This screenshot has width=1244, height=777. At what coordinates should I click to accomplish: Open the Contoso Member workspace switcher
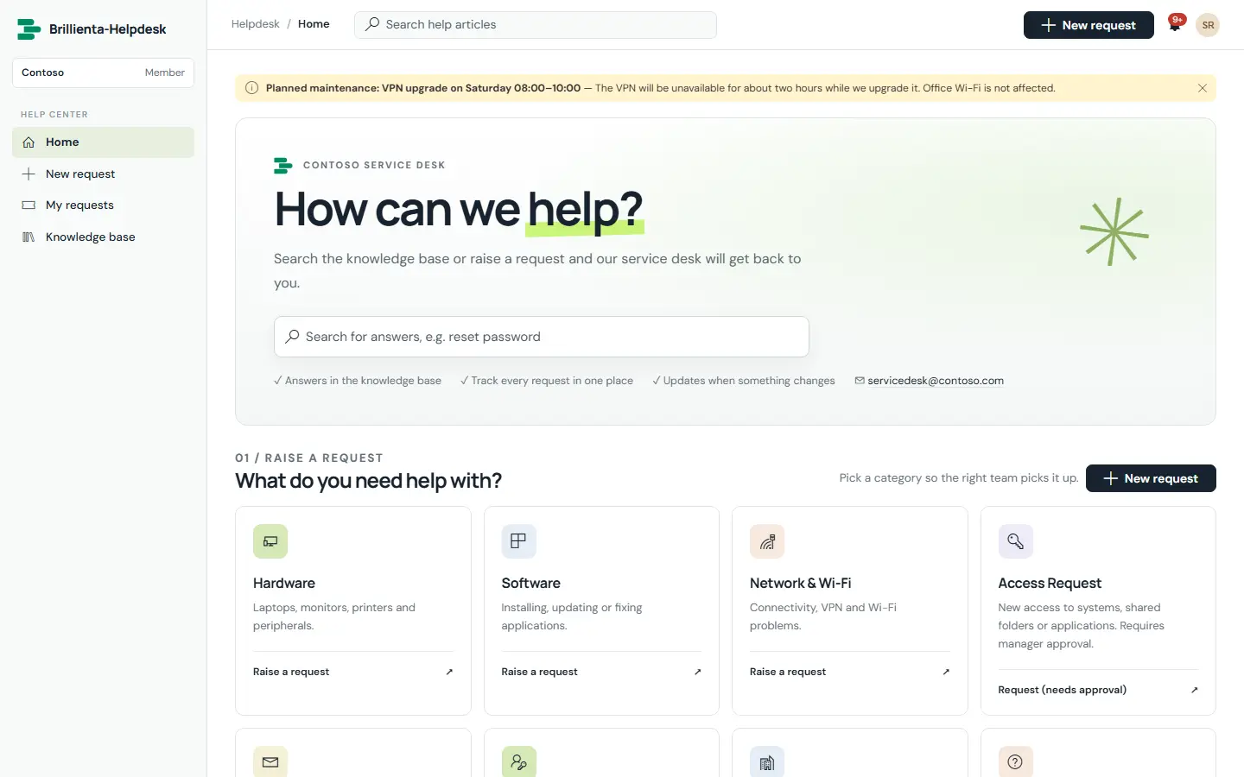point(103,73)
